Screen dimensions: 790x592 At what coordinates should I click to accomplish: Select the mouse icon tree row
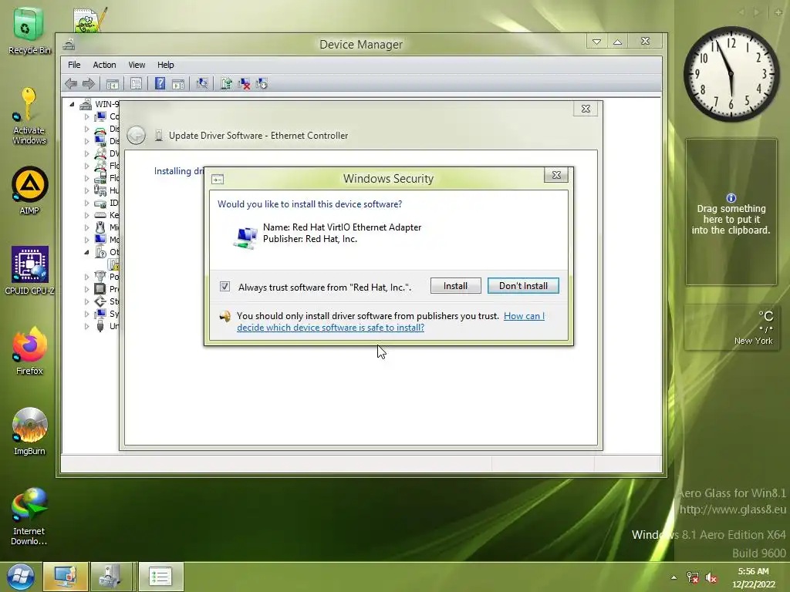pyautogui.click(x=106, y=227)
